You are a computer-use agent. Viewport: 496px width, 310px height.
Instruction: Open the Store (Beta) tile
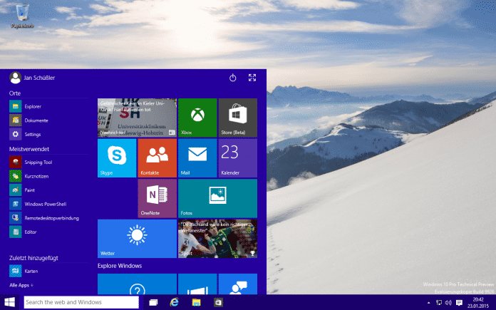(237, 118)
